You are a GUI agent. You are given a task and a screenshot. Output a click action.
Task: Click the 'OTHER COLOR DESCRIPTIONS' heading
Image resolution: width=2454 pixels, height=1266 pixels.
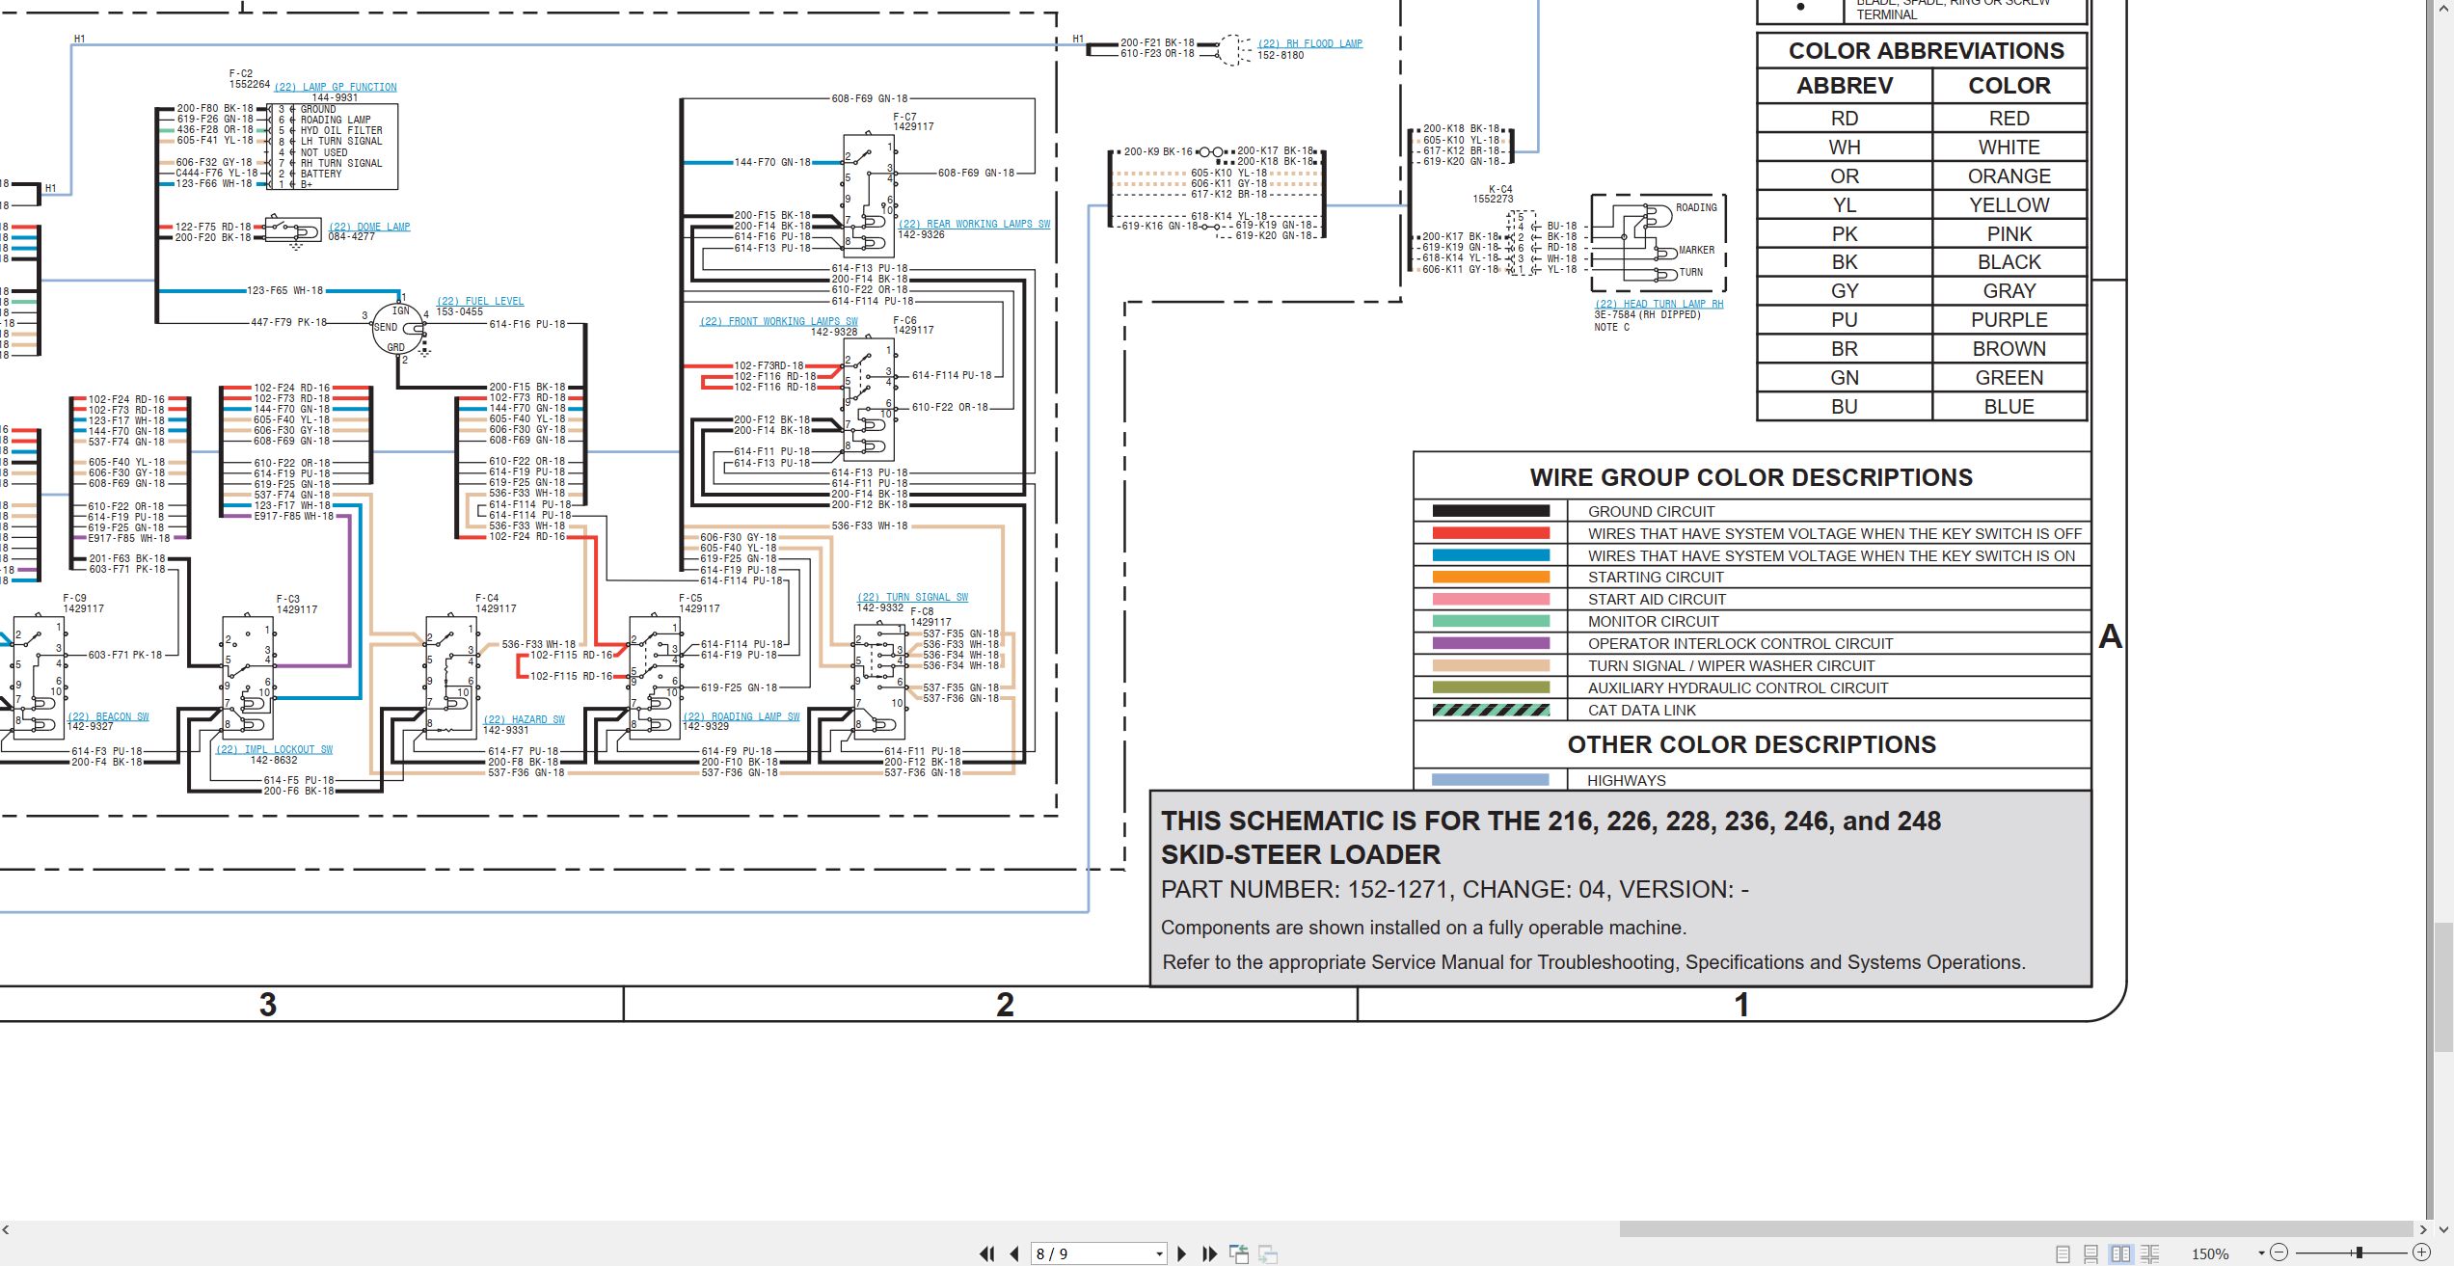(1751, 744)
